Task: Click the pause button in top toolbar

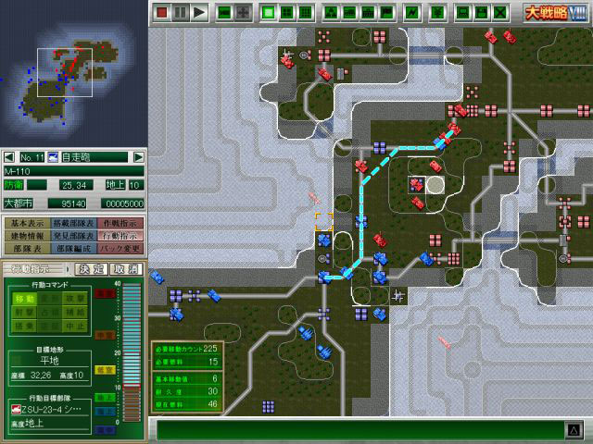Action: [180, 13]
